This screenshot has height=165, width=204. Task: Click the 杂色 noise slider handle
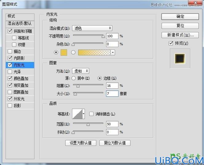click(73, 44)
